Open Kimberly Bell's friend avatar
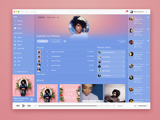This screenshot has height=120, width=160. (131, 77)
